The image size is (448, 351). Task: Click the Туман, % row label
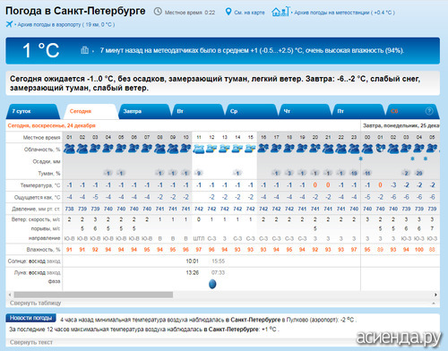49,173
